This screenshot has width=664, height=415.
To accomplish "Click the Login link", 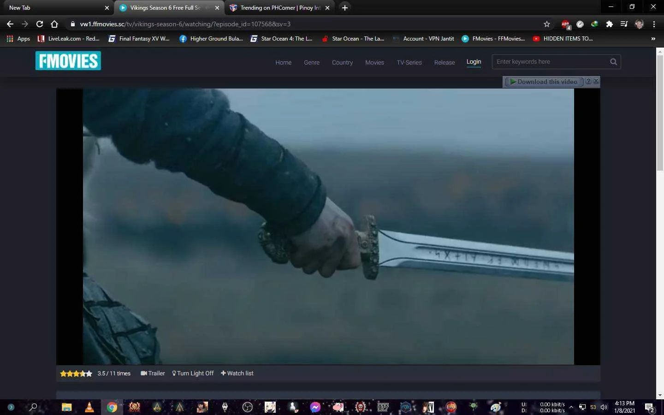I will pyautogui.click(x=474, y=62).
